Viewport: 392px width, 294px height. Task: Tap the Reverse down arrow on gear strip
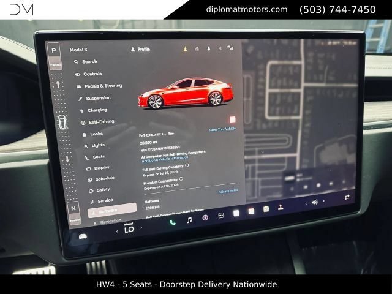[x=67, y=159]
